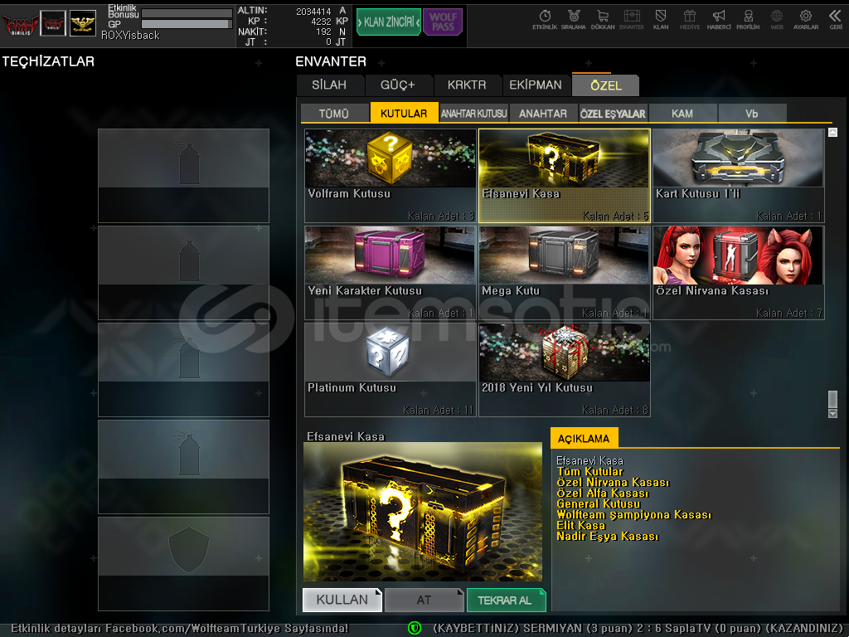This screenshot has height=637, width=849.
Task: Click the green shield icon in ticker
Action: pyautogui.click(x=415, y=628)
